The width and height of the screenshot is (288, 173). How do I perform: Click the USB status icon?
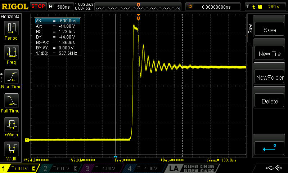click(x=269, y=168)
